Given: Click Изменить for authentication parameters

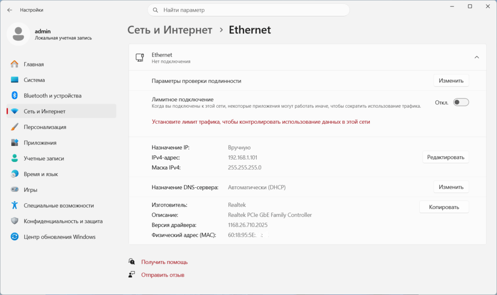Looking at the screenshot, I should coord(451,81).
